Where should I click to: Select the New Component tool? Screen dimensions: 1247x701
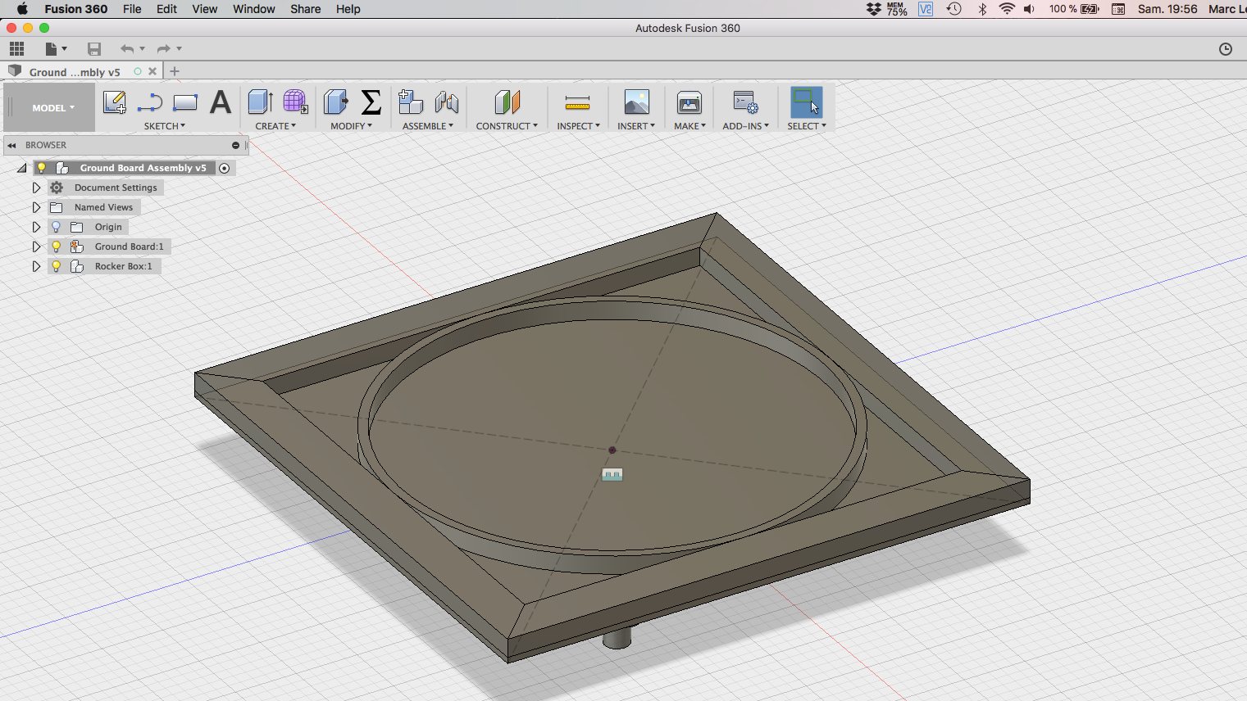coord(410,102)
